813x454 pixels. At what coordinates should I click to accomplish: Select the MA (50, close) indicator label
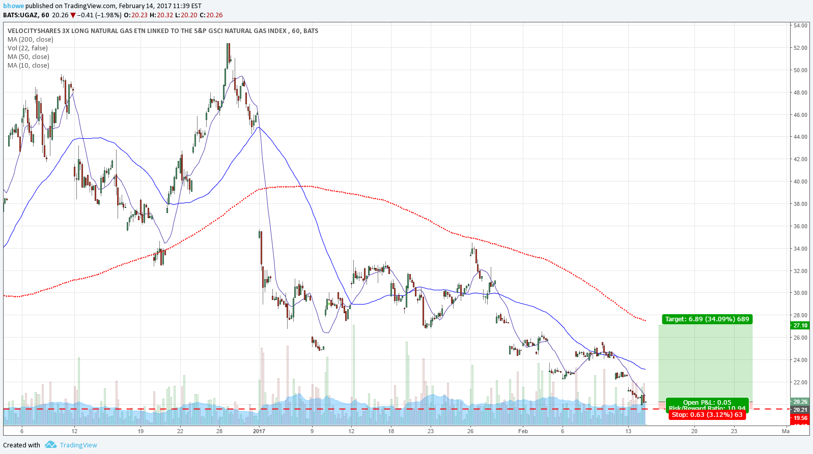tap(29, 56)
